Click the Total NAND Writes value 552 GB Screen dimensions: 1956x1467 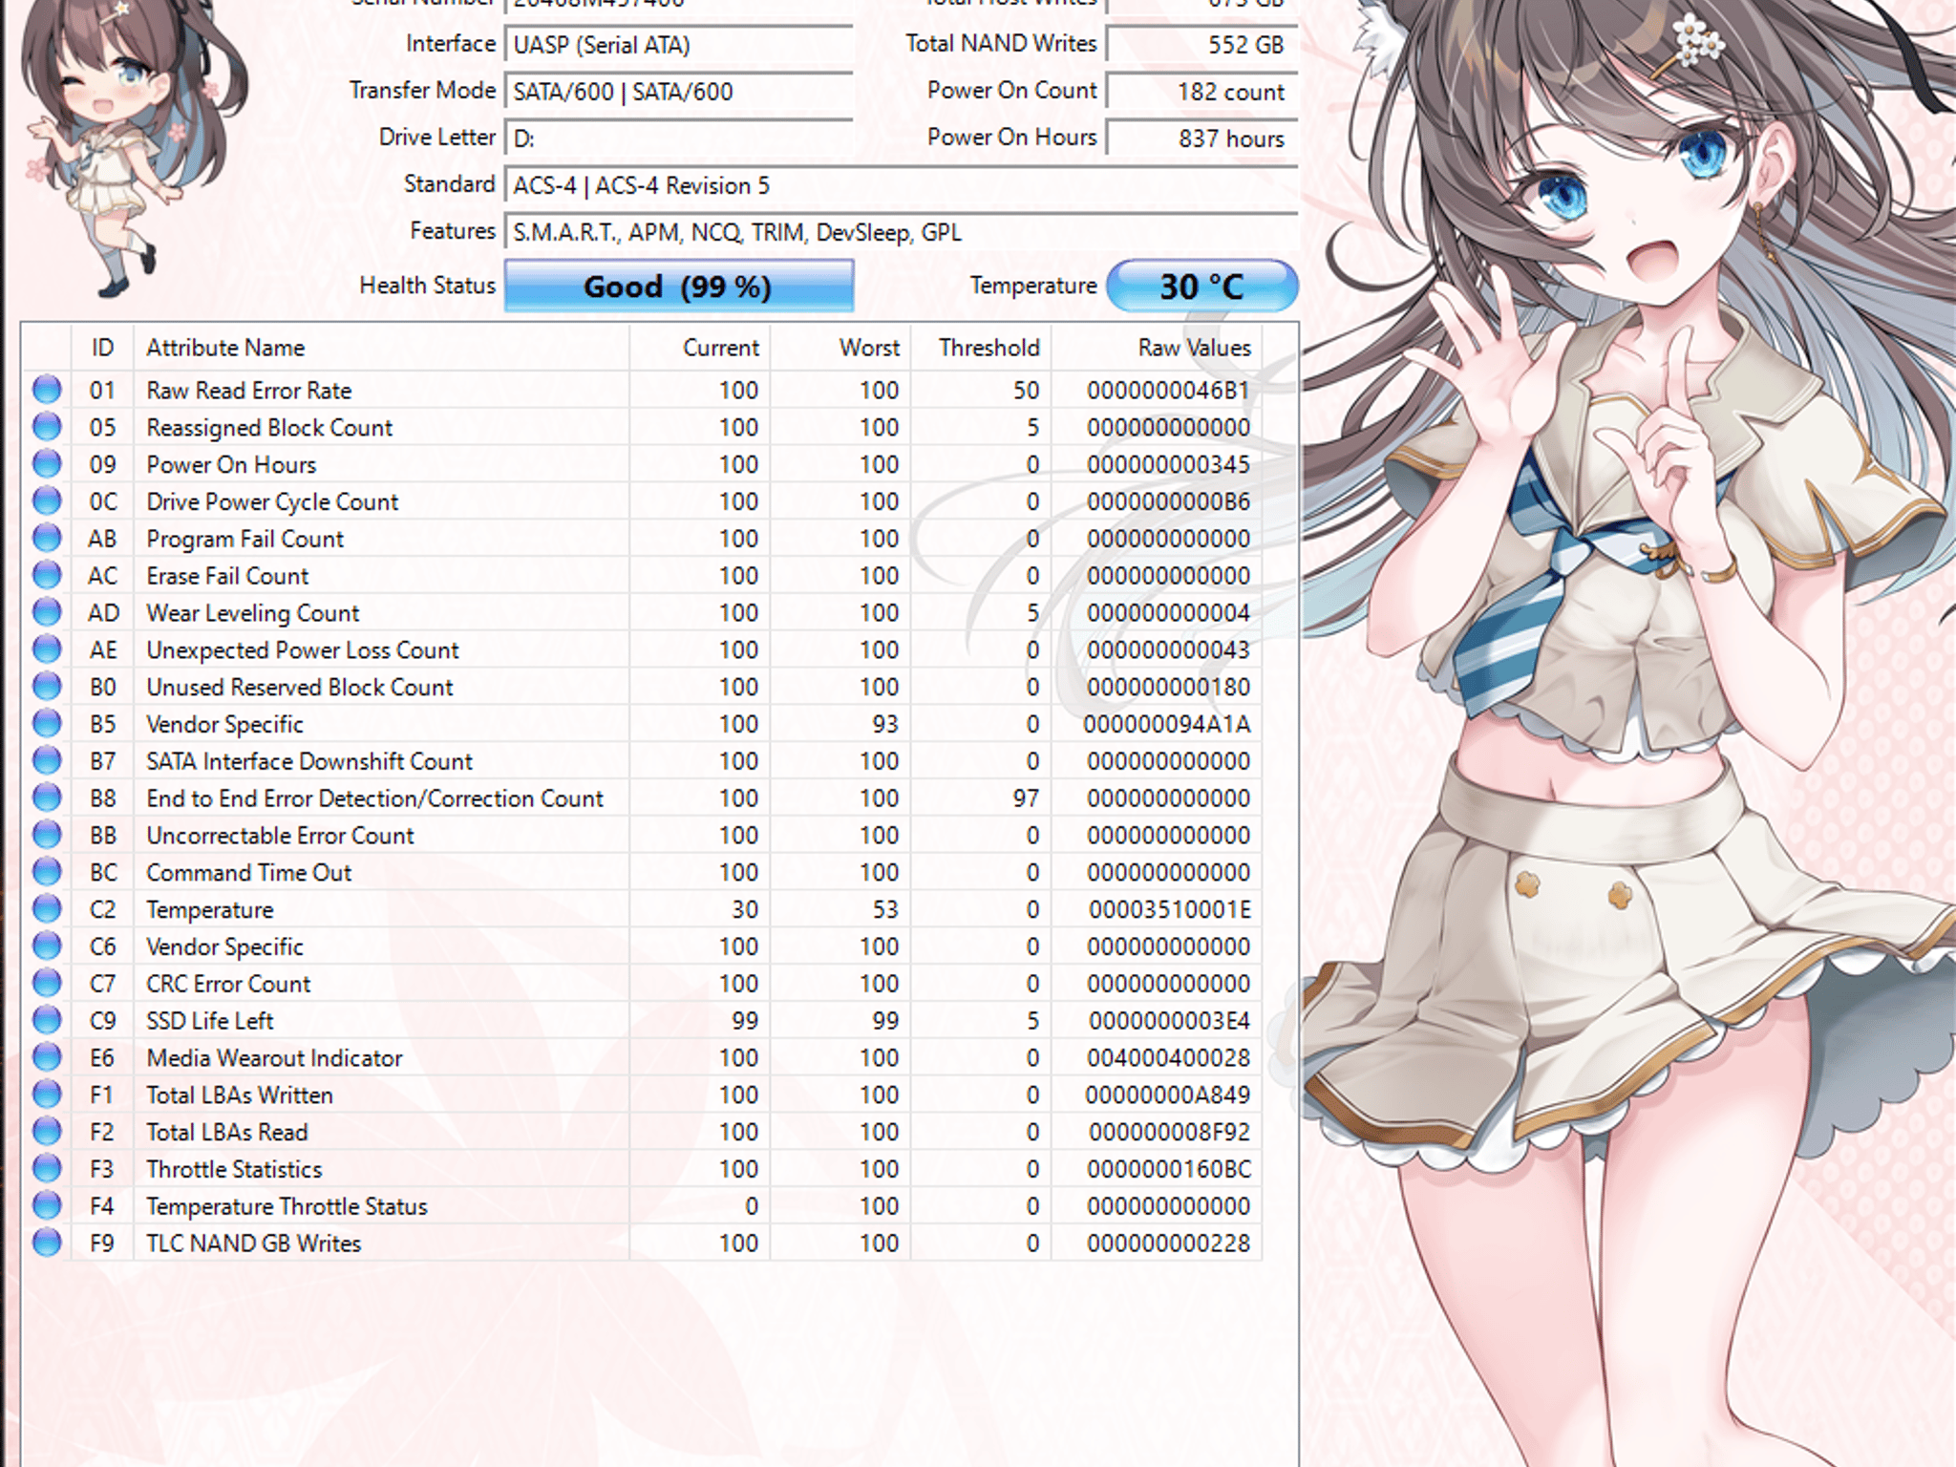(x=1202, y=45)
